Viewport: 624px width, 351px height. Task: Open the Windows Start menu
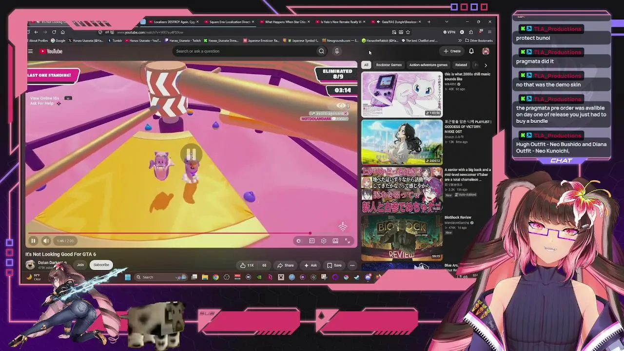point(127,277)
